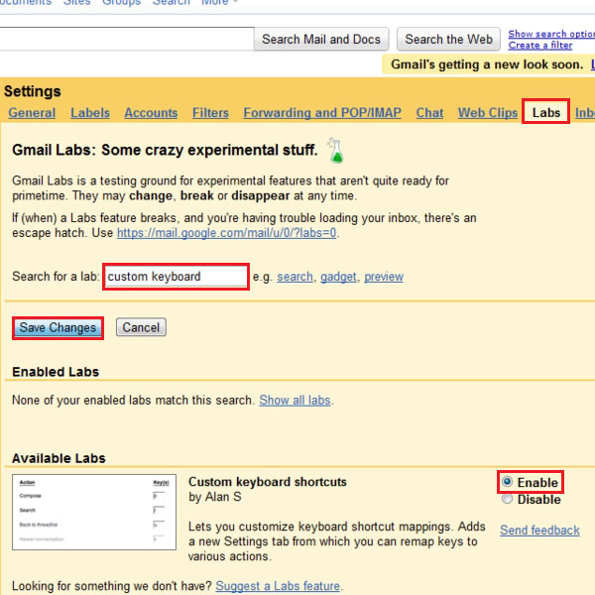Screen dimensions: 595x595
Task: Follow the labs=0 escape hatch URL
Action: [x=226, y=233]
